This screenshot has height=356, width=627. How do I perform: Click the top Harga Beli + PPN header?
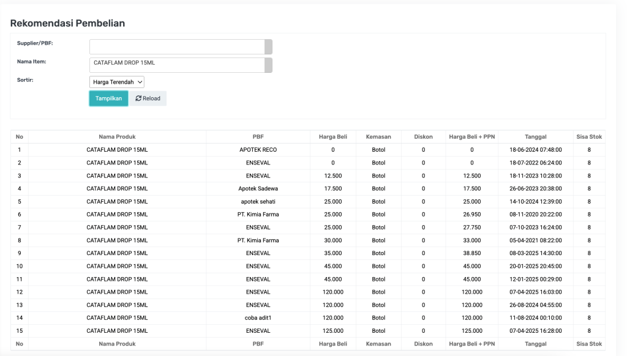pos(471,137)
